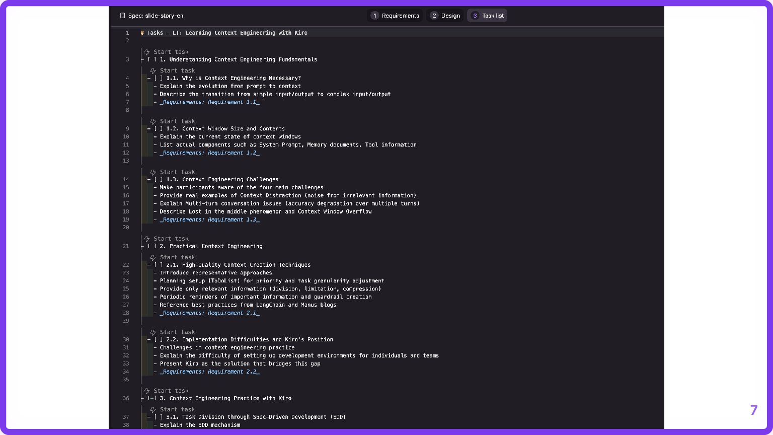Image resolution: width=773 pixels, height=435 pixels.
Task: Select the Task list tab
Action: 487,16
